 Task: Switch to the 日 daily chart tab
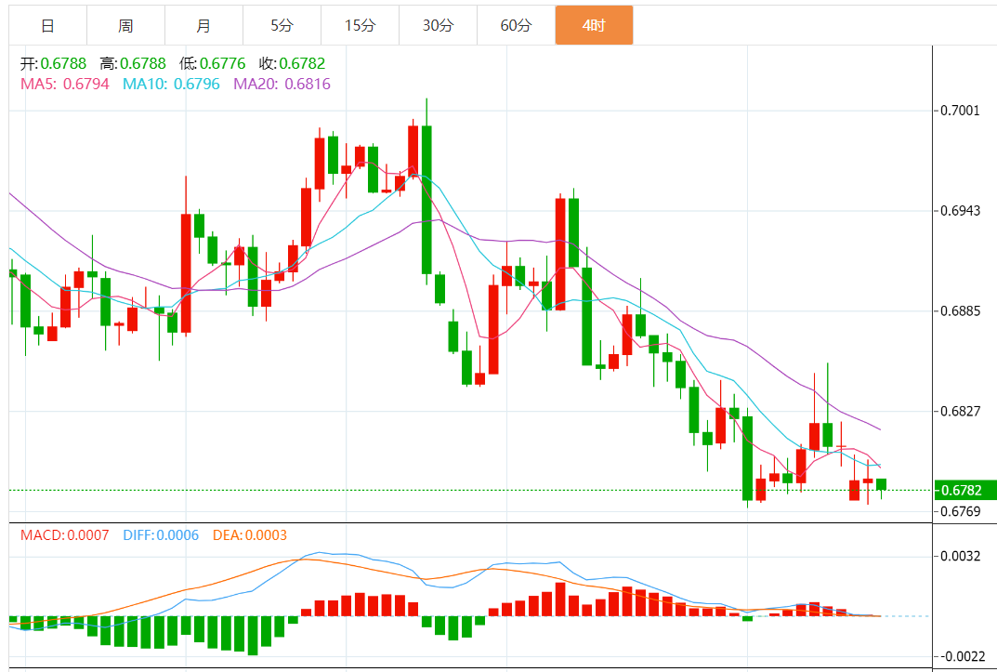coord(47,25)
